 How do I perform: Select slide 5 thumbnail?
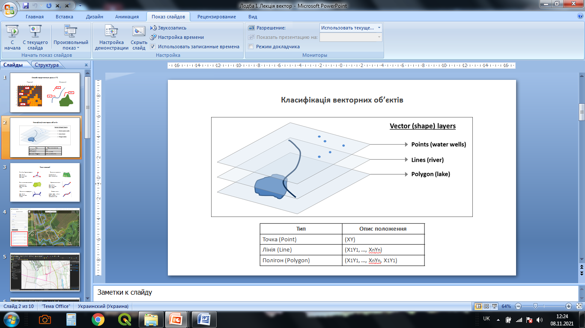click(45, 272)
